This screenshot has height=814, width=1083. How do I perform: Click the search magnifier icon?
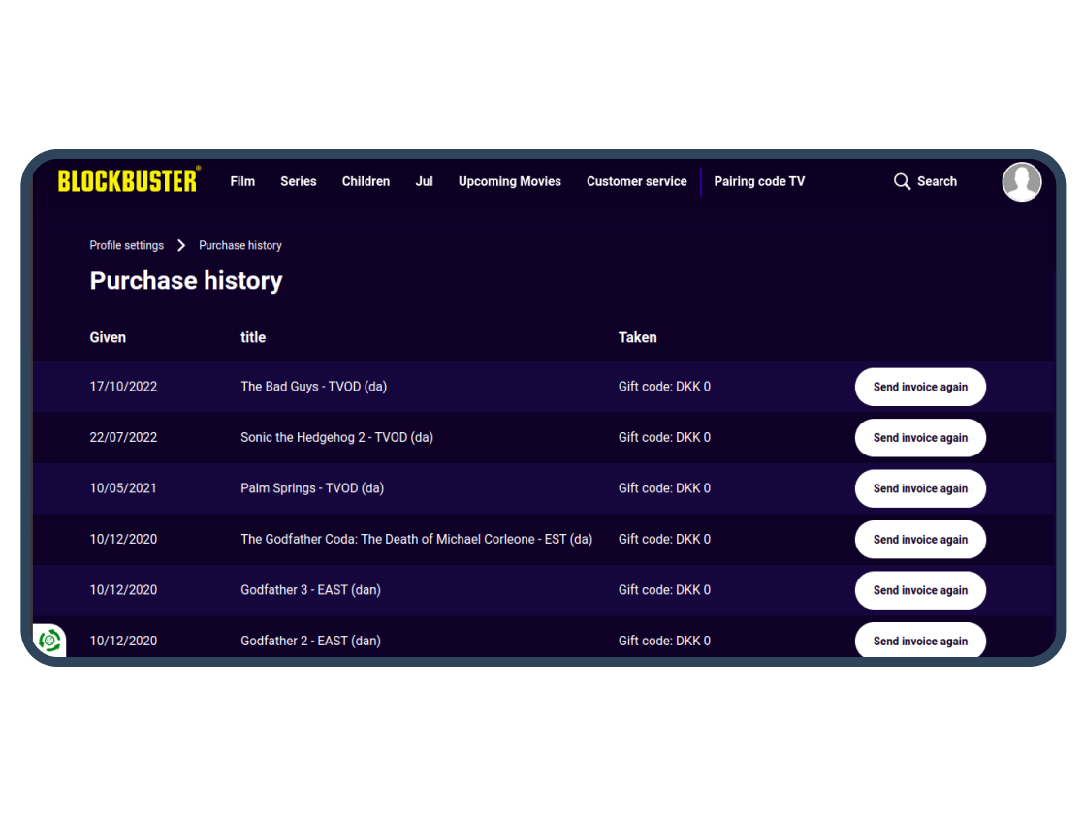click(x=902, y=181)
